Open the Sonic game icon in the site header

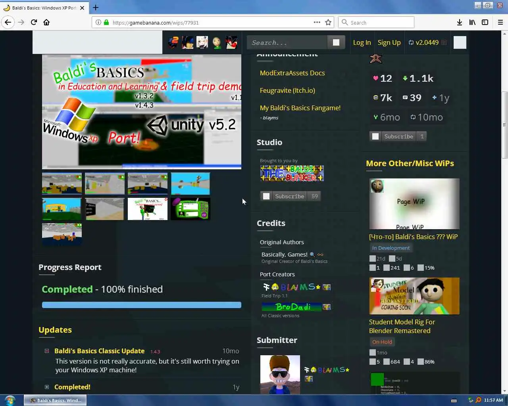pos(173,42)
